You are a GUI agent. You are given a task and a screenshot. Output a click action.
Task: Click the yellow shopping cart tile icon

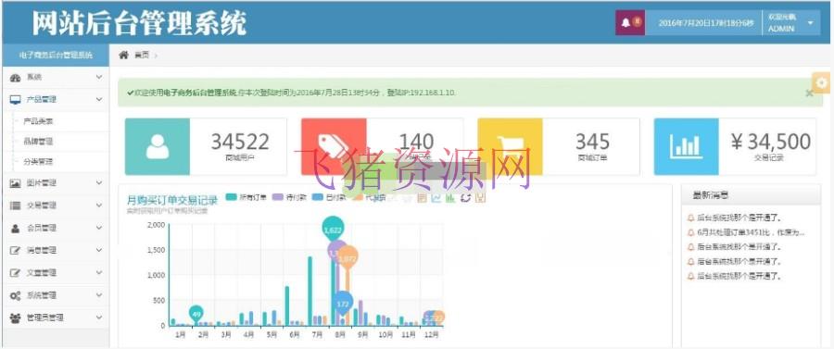click(x=510, y=146)
